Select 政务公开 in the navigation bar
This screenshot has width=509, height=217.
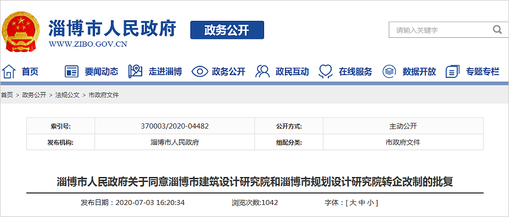click(228, 72)
